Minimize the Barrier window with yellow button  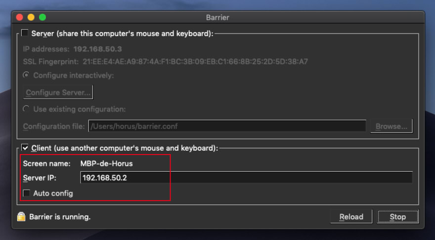(x=31, y=17)
